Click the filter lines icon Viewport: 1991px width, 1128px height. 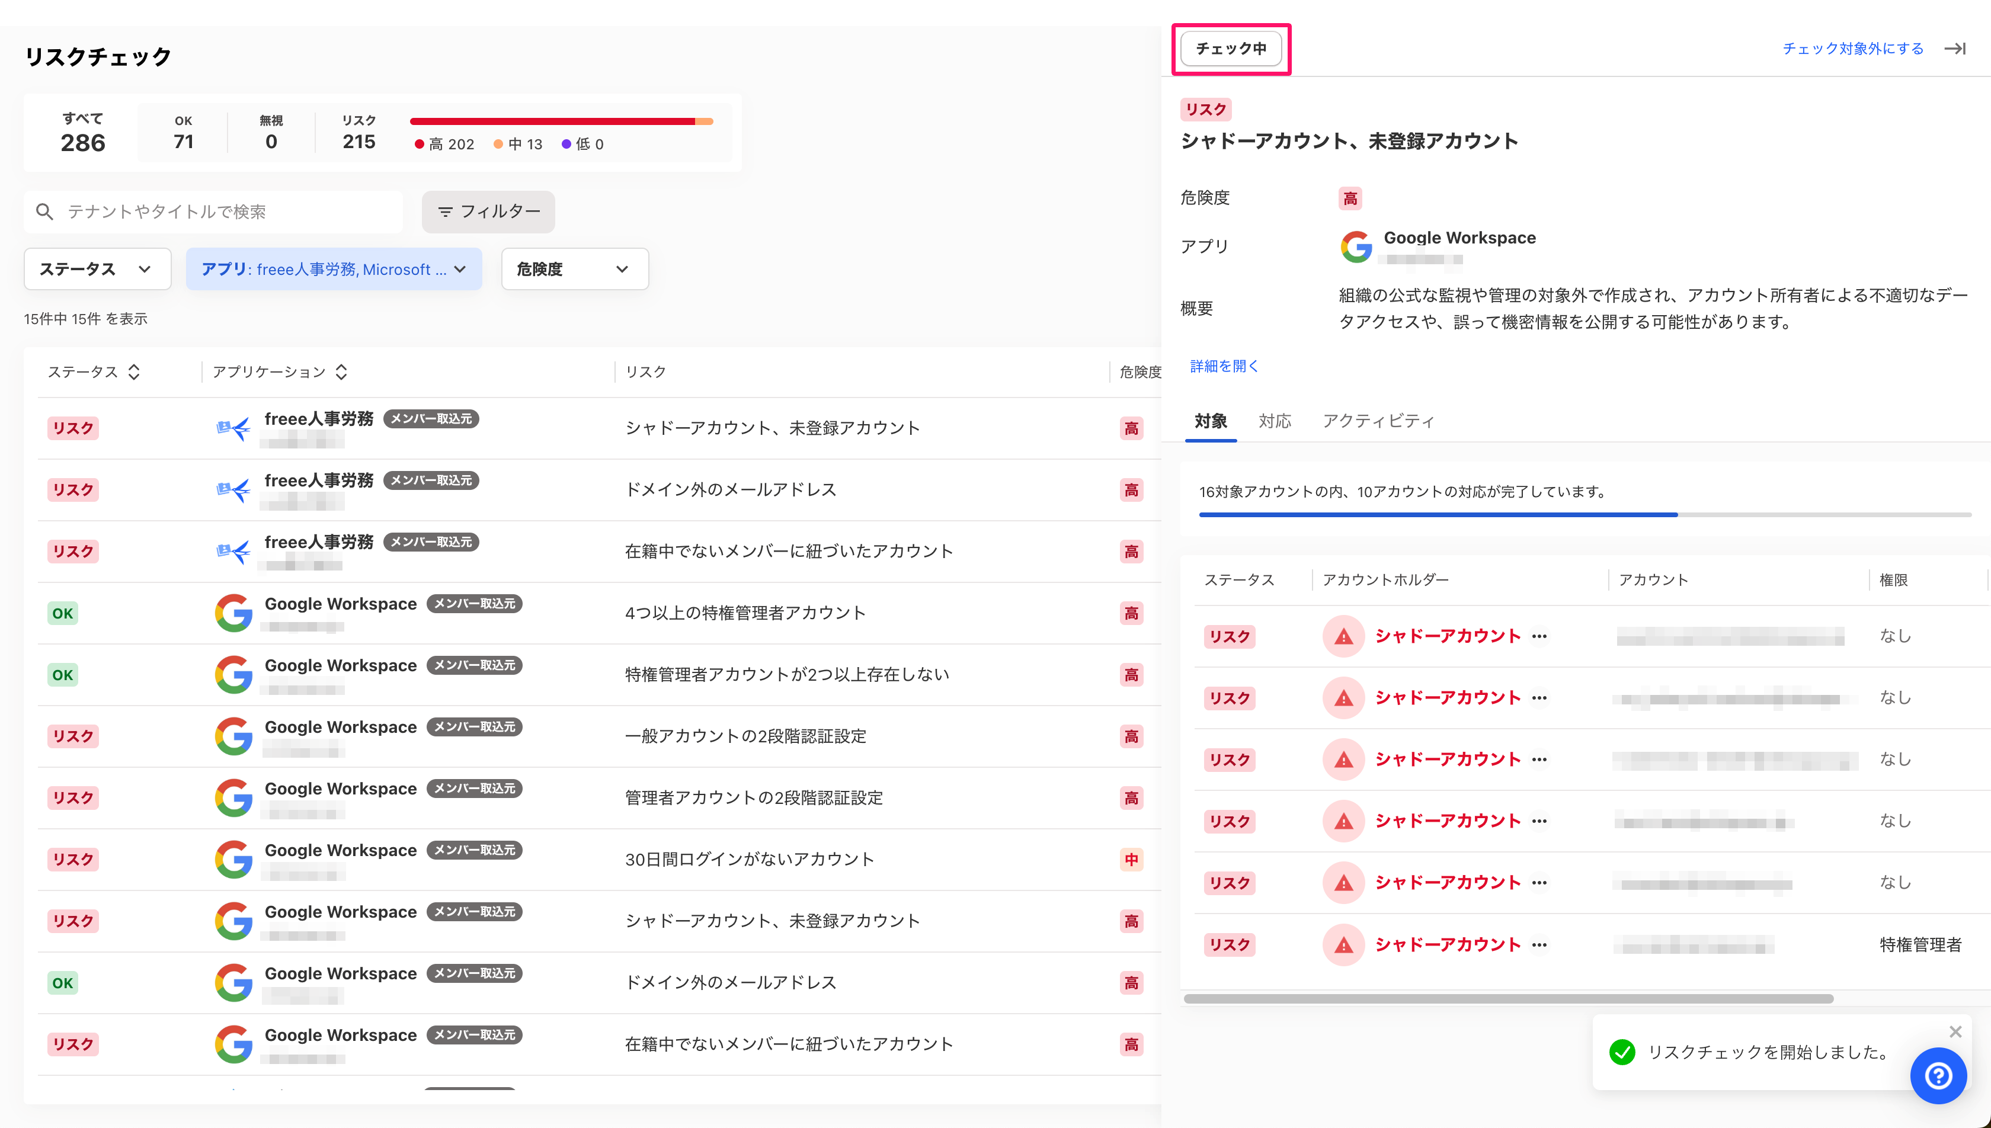[x=444, y=211]
